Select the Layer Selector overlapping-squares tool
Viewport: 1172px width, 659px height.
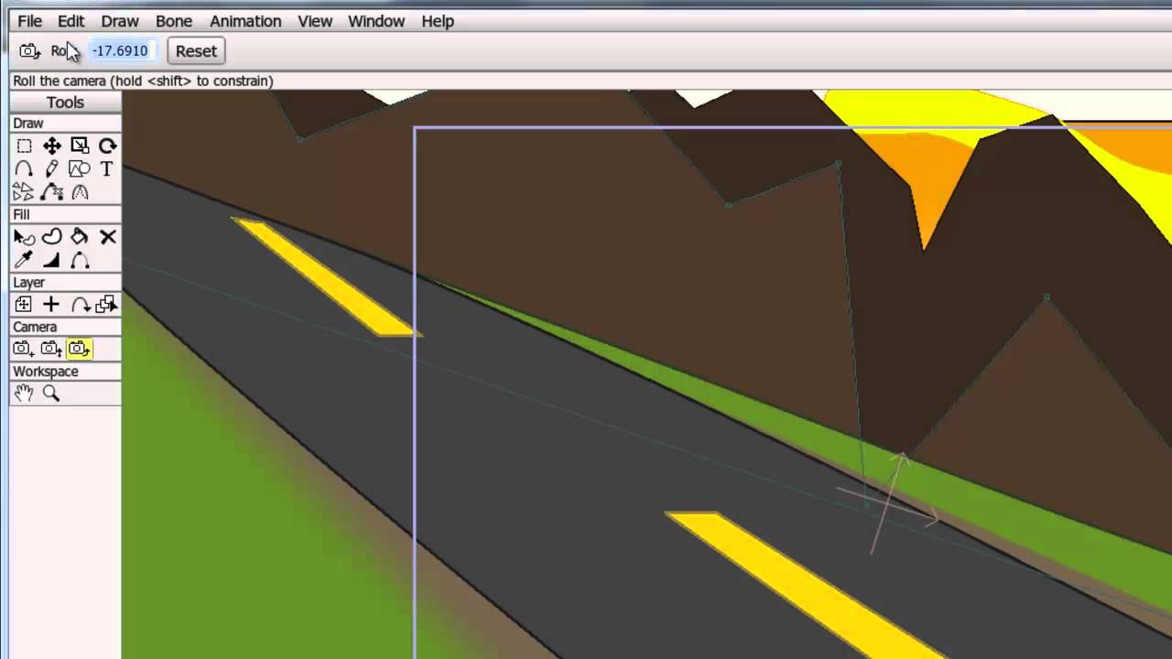(107, 305)
